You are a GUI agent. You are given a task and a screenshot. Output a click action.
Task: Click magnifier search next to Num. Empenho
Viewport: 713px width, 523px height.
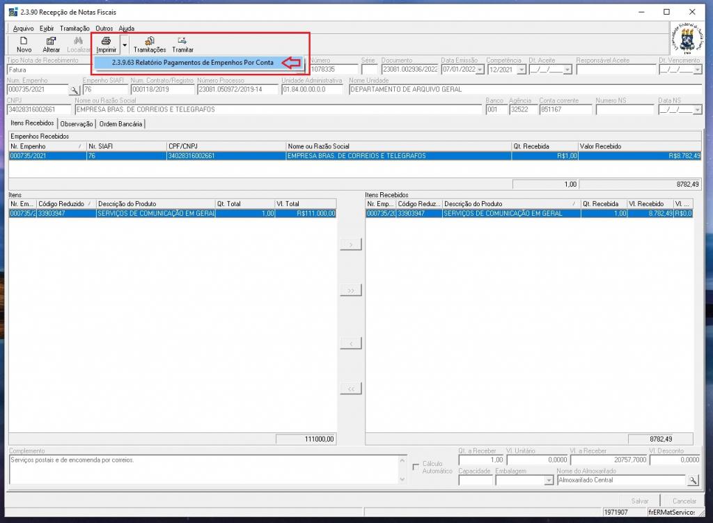tap(74, 90)
